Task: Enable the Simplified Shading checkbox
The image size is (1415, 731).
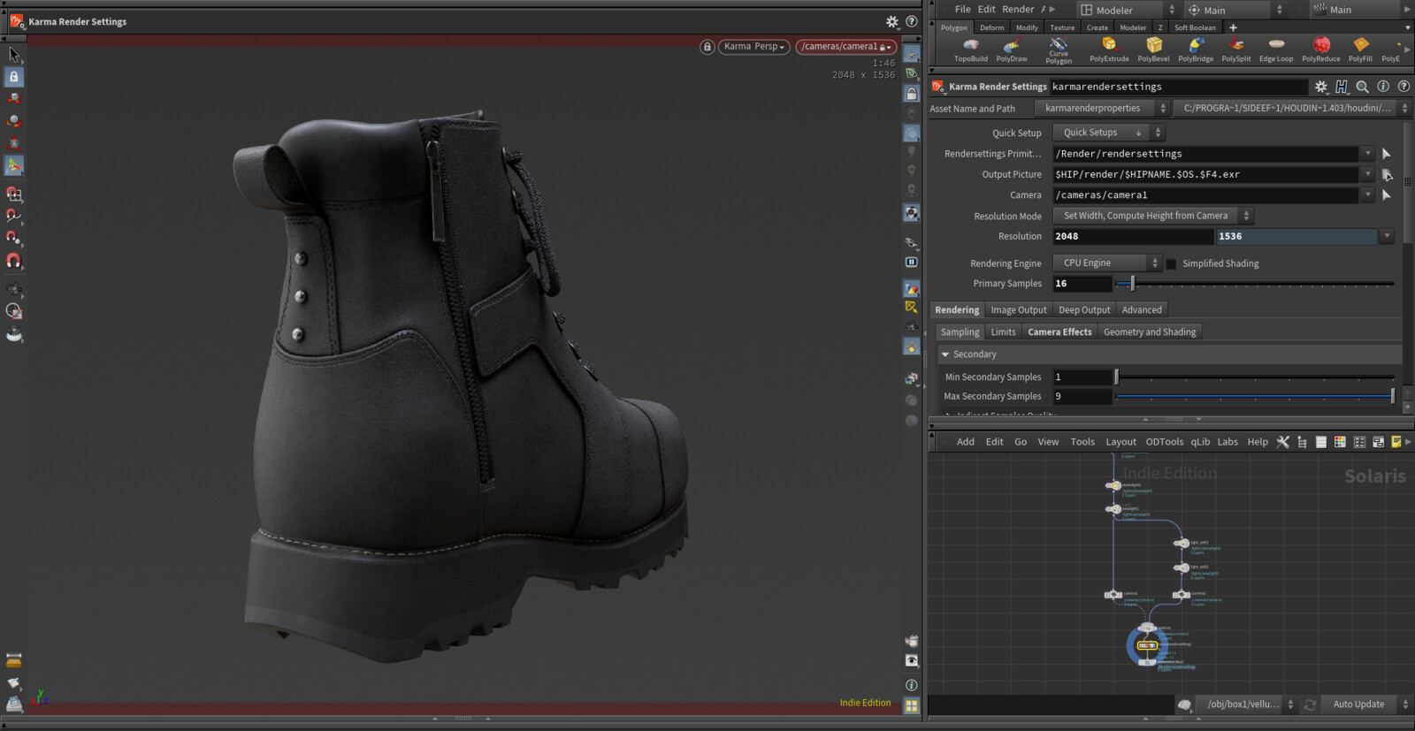Action: click(x=1171, y=263)
